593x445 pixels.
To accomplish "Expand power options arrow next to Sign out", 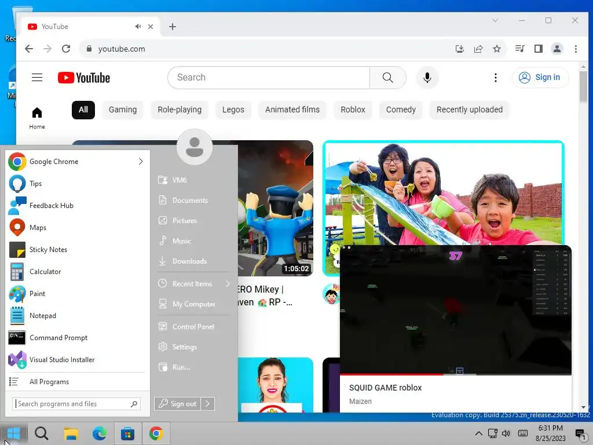I will point(208,404).
